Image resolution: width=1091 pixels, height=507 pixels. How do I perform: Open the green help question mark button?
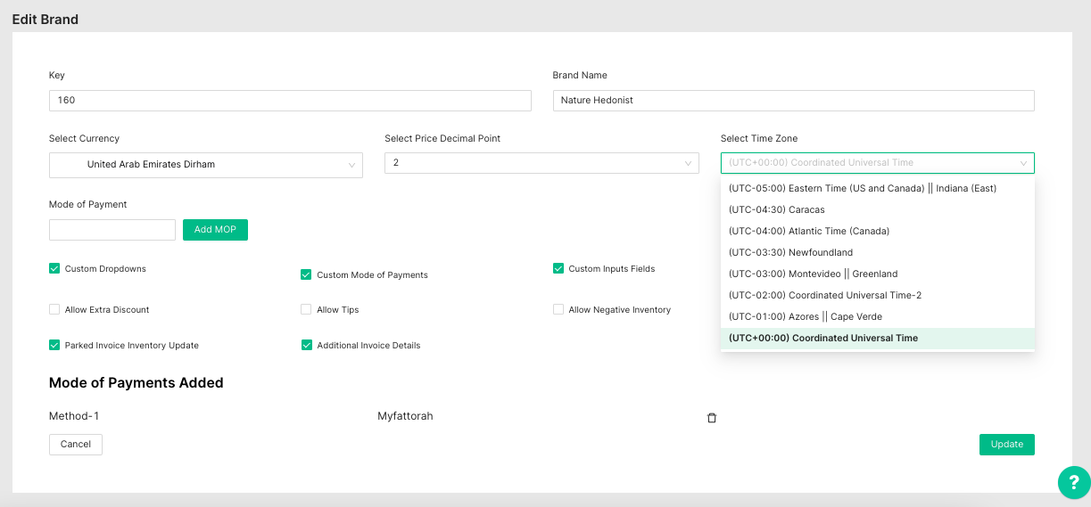point(1073,482)
